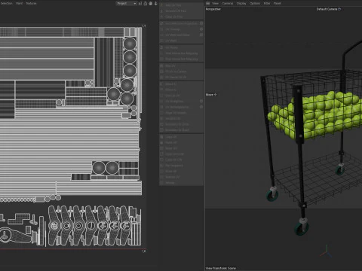Click the Flip Sequence command

182,166
